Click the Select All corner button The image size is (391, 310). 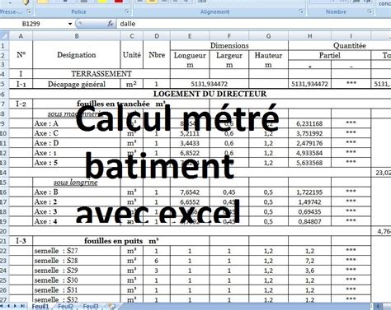click(x=4, y=36)
